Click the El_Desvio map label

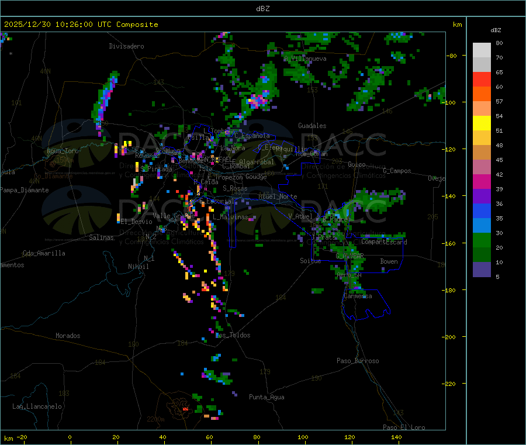[137, 222]
